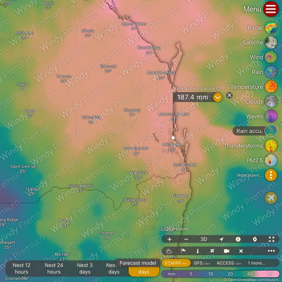
Task: Open the red Menu hamburger button
Action: [x=271, y=9]
